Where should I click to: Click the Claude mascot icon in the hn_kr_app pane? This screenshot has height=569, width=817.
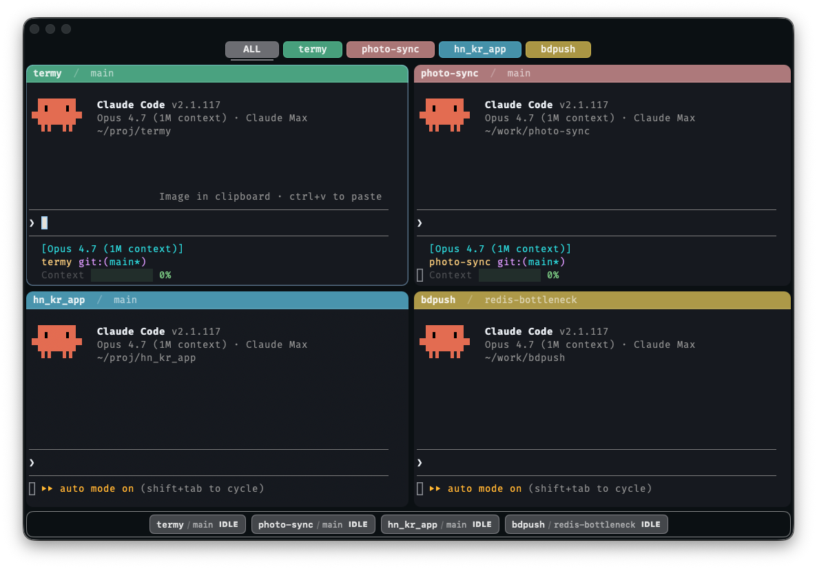[x=56, y=341]
